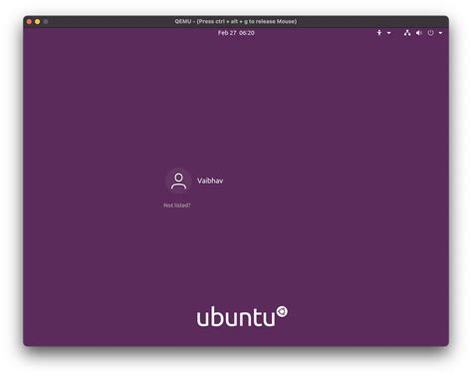This screenshot has height=377, width=472.
Task: Click the grey zoom button of the QEMU window
Action: [46, 22]
